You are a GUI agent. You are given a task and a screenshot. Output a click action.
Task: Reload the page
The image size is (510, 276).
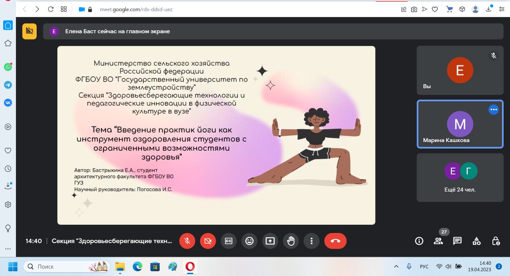(x=50, y=9)
